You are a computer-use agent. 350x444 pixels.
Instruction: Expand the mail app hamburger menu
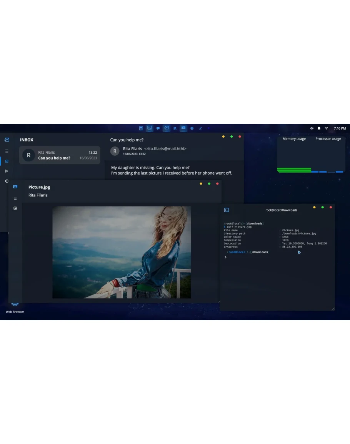(7, 151)
